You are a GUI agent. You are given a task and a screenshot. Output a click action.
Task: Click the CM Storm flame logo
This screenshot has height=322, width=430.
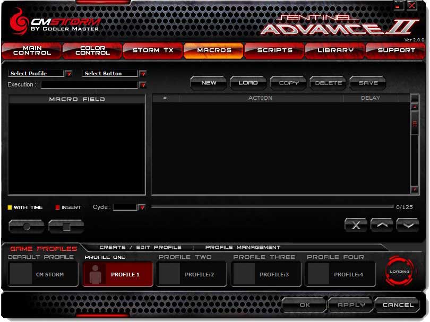pos(19,21)
